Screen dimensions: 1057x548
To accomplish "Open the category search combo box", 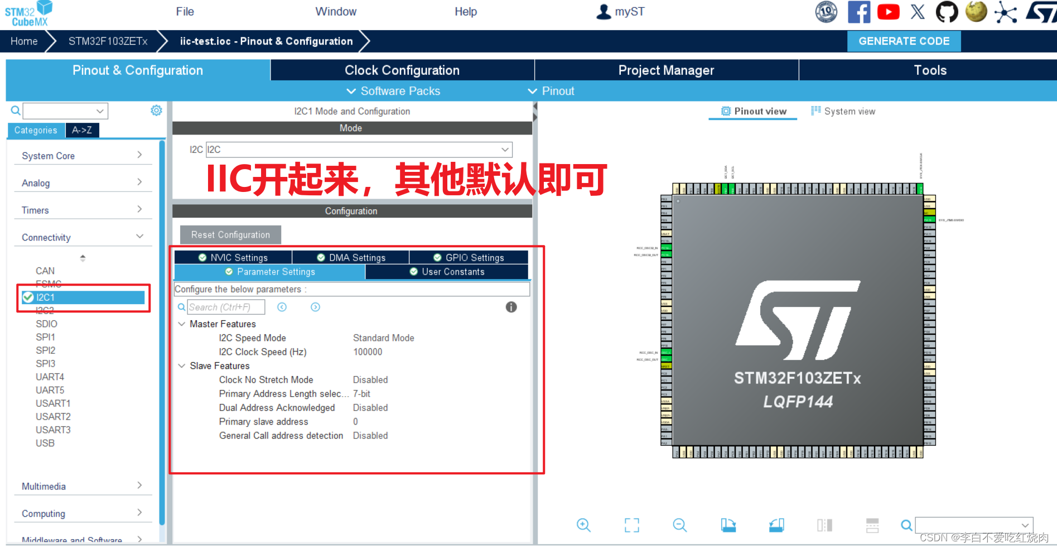I will [65, 111].
